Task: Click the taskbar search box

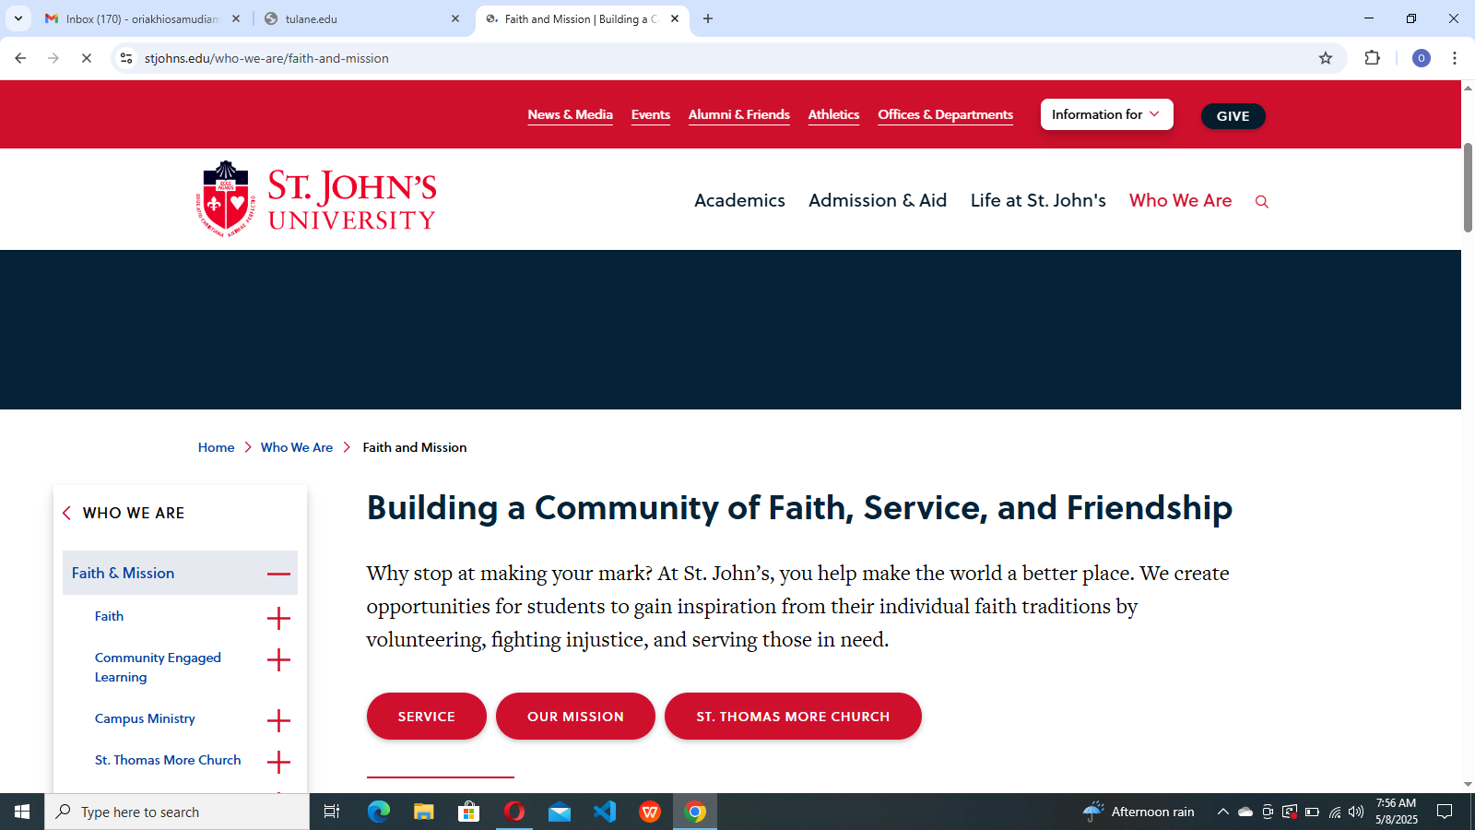Action: point(177,812)
